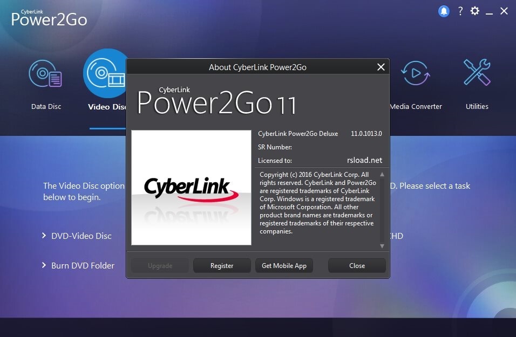Screen dimensions: 516x337
Task: Switch to the Video Disc tab label
Action: click(x=107, y=107)
